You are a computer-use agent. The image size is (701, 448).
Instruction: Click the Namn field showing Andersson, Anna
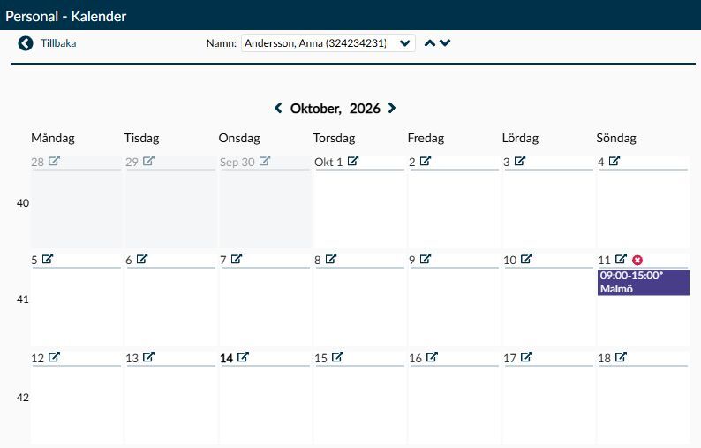[x=328, y=43]
